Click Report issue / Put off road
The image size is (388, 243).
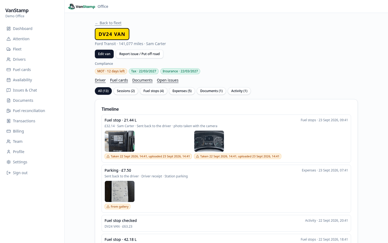[140, 54]
